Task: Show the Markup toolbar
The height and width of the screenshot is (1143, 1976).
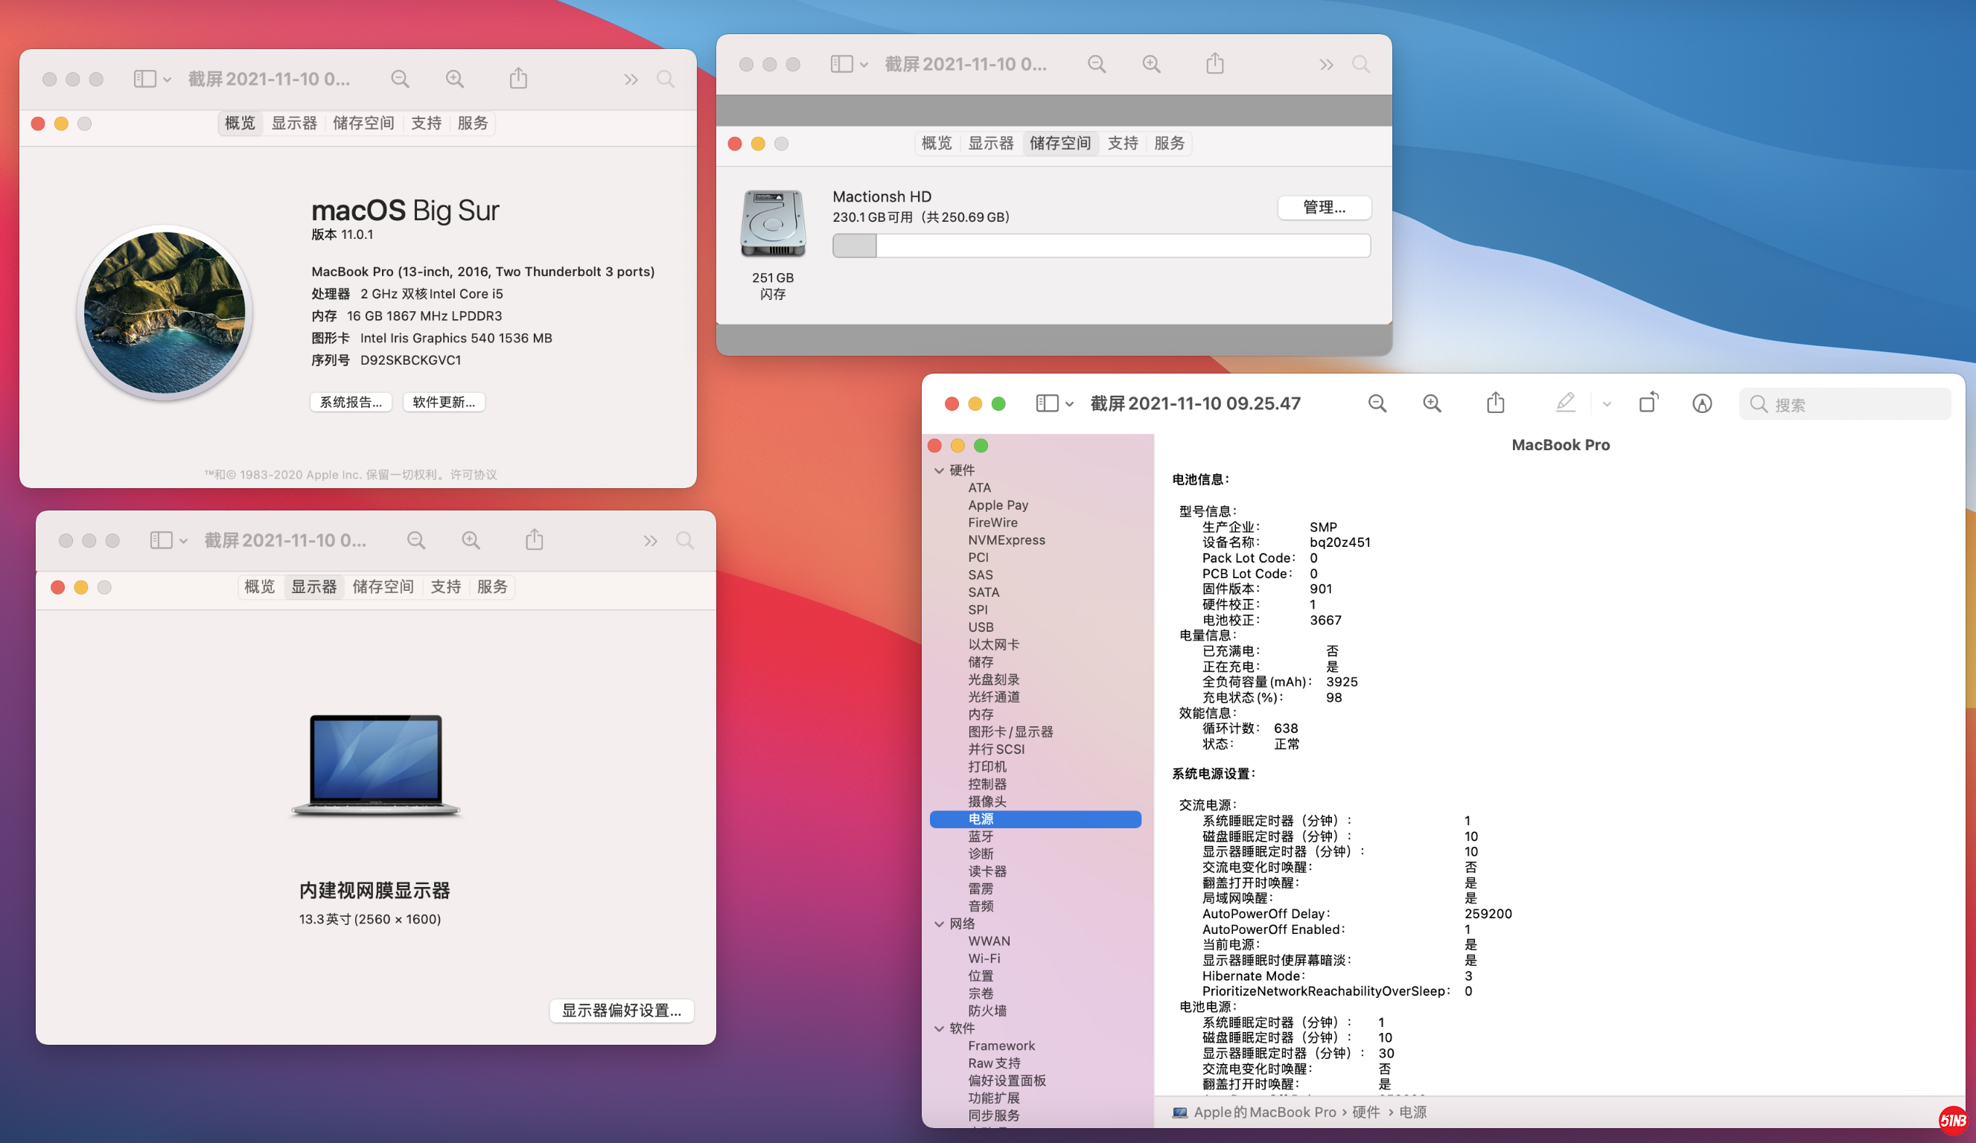Action: pyautogui.click(x=1701, y=404)
